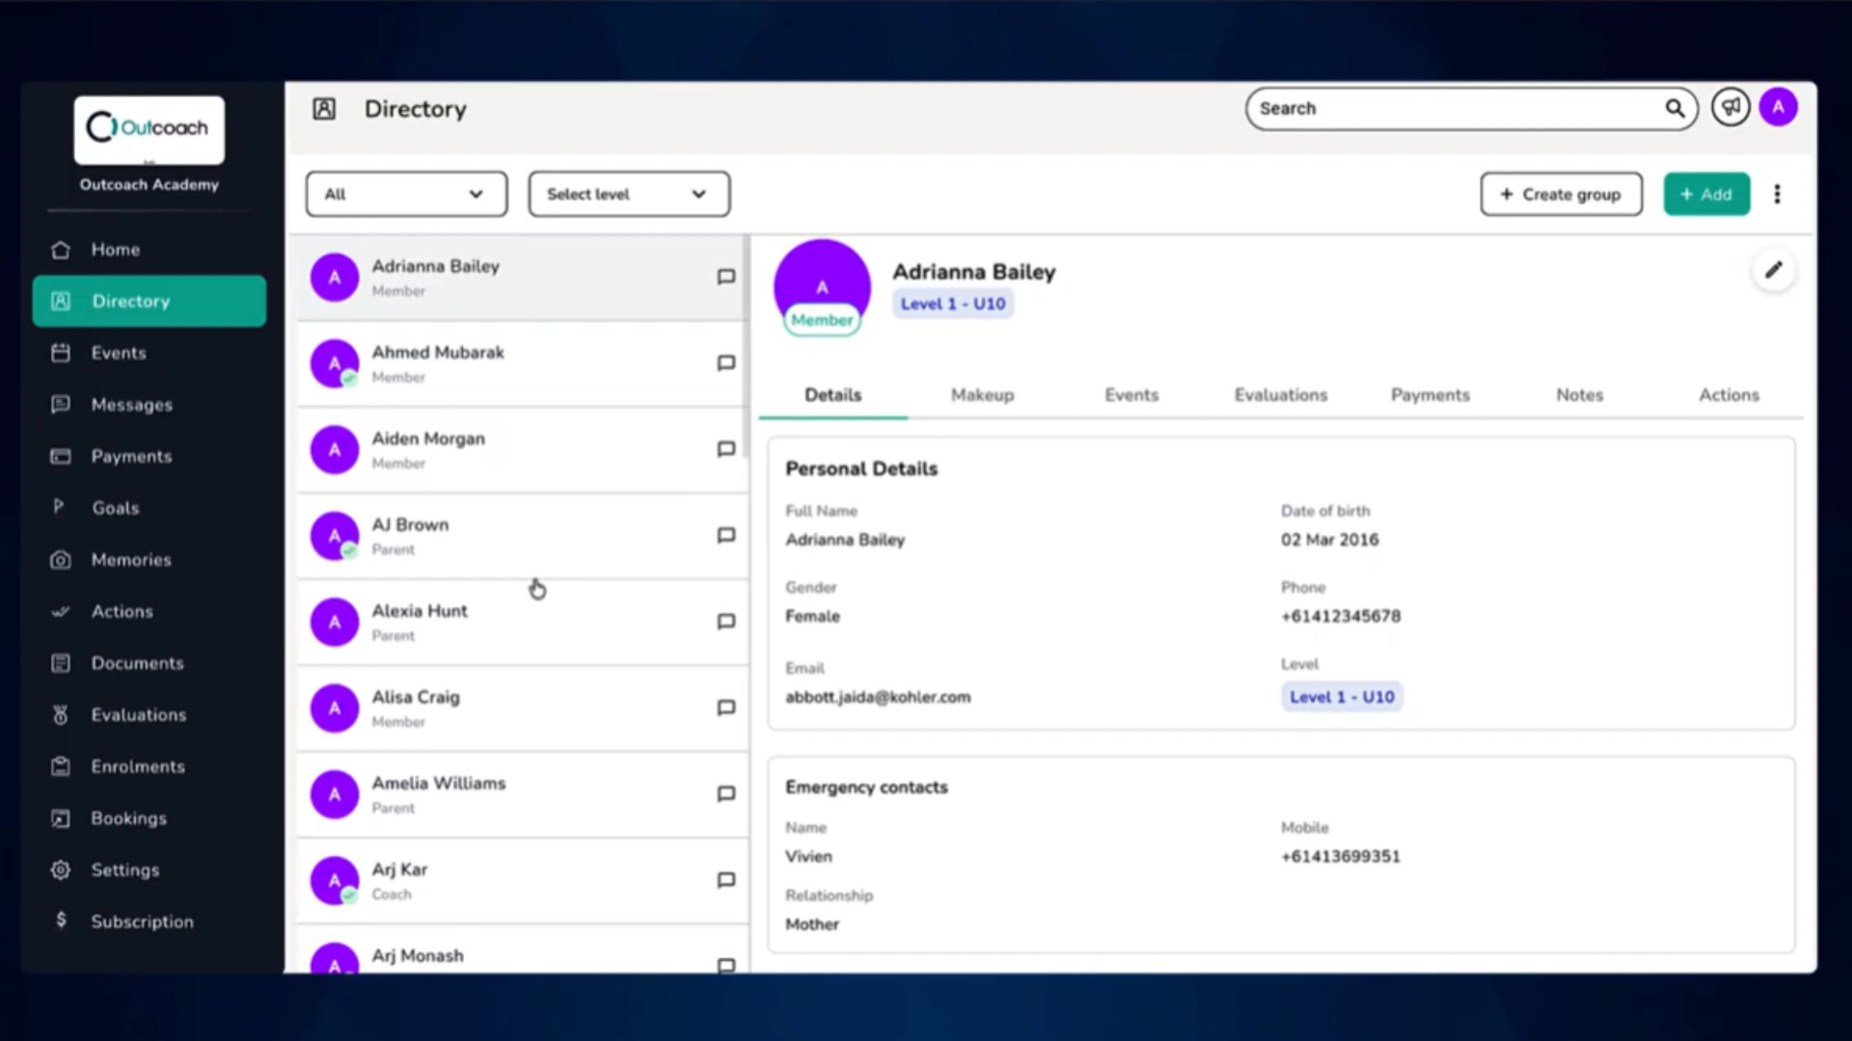
Task: Click the pencil edit profile icon
Action: point(1773,270)
